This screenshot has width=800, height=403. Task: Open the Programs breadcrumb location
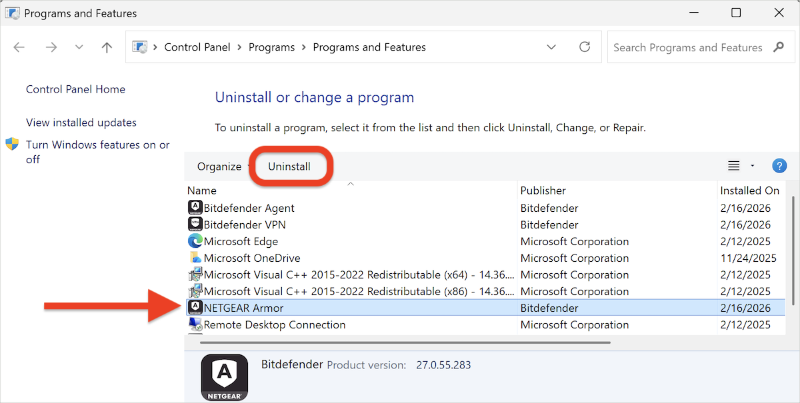[x=272, y=47]
